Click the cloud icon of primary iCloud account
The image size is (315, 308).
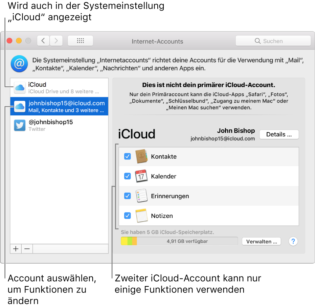pos(20,88)
